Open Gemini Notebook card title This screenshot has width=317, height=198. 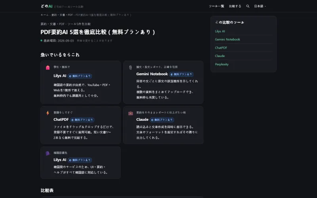coord(152,74)
